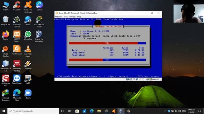Click the hard disk activity icon in VirtualBox status bar
The image size is (204, 114).
pos(127,79)
